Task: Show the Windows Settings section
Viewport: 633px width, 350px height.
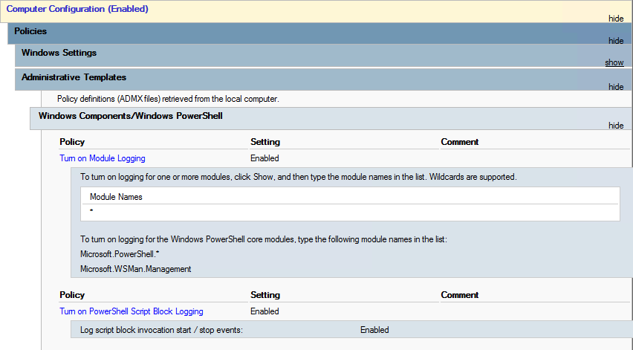Action: (x=614, y=63)
